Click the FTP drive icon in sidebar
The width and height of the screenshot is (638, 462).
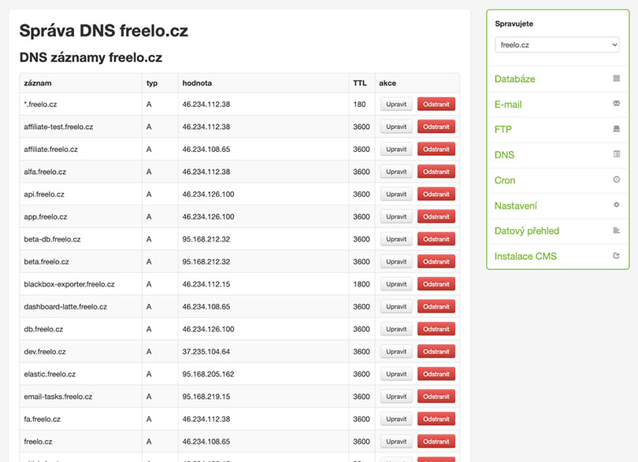617,128
